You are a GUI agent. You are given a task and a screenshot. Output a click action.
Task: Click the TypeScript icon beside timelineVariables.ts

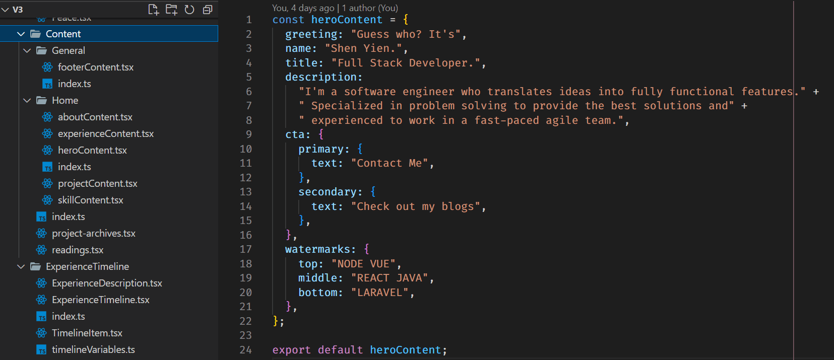click(41, 350)
